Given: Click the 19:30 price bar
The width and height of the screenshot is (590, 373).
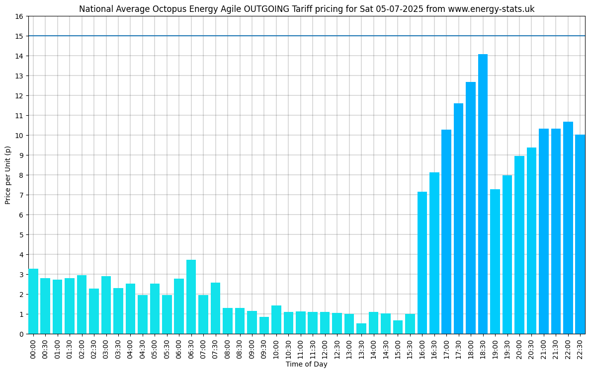Looking at the screenshot, I should tap(507, 255).
